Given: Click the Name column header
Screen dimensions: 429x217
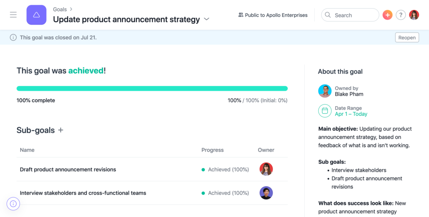Looking at the screenshot, I should (x=27, y=150).
